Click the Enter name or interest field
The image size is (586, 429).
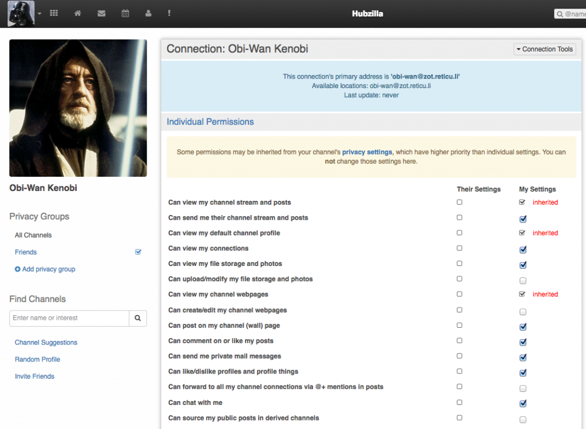click(69, 318)
